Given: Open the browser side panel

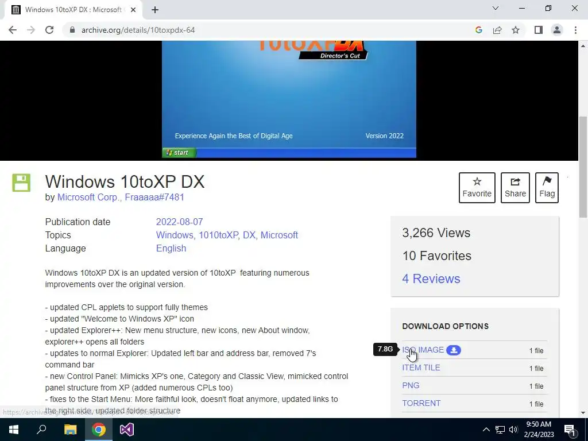Looking at the screenshot, I should click(539, 30).
